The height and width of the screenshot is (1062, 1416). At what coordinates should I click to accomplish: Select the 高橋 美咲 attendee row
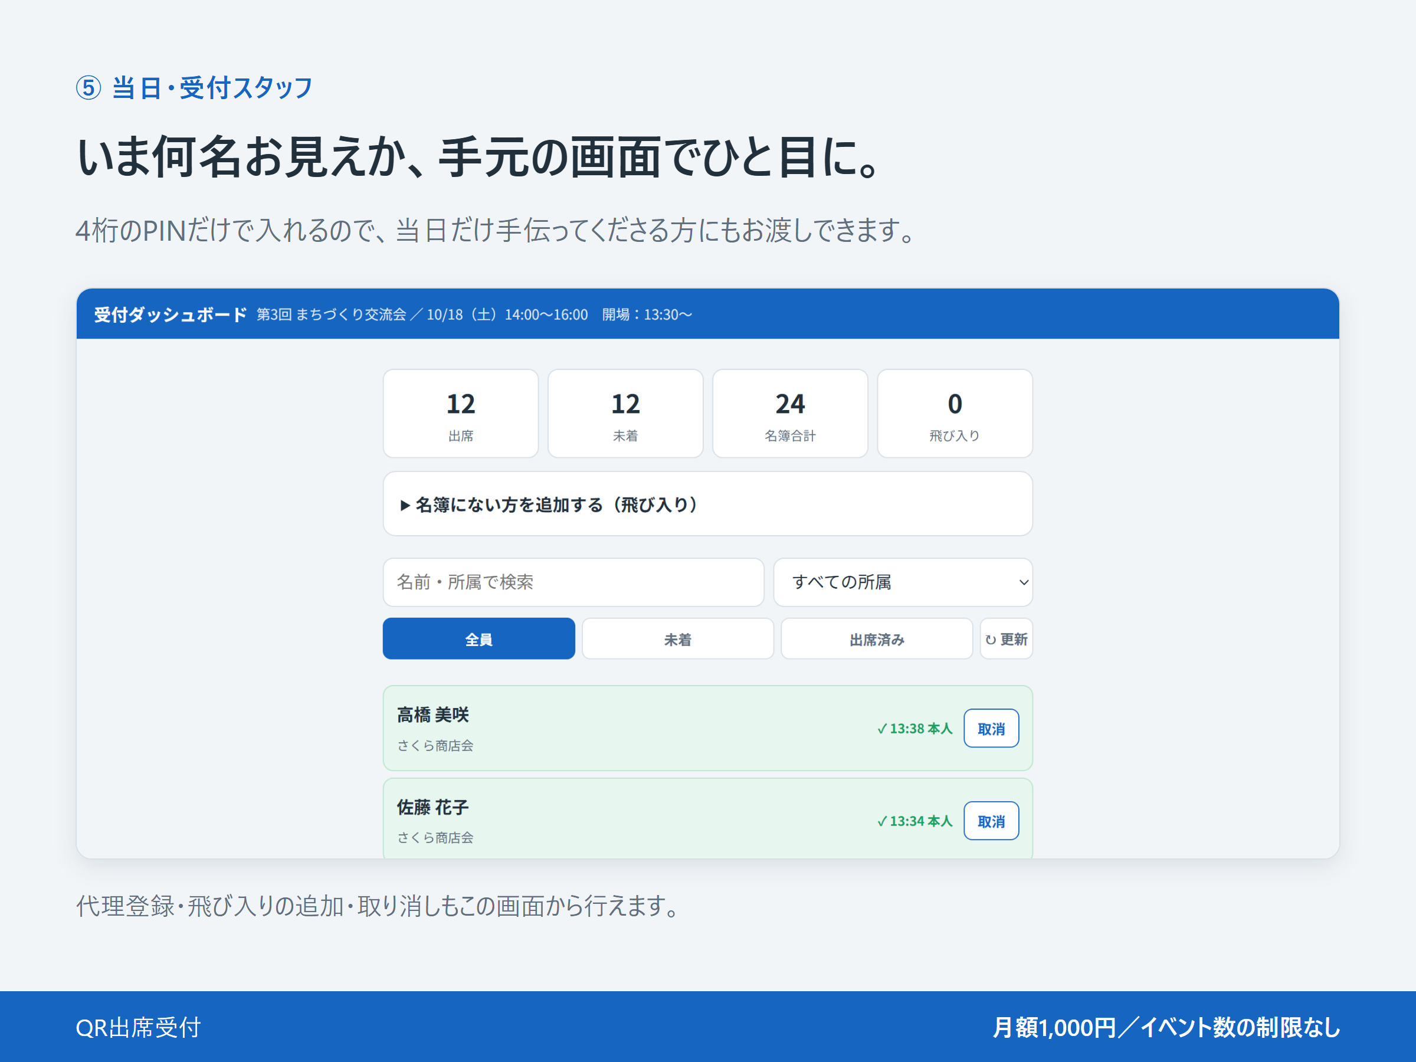coord(707,729)
